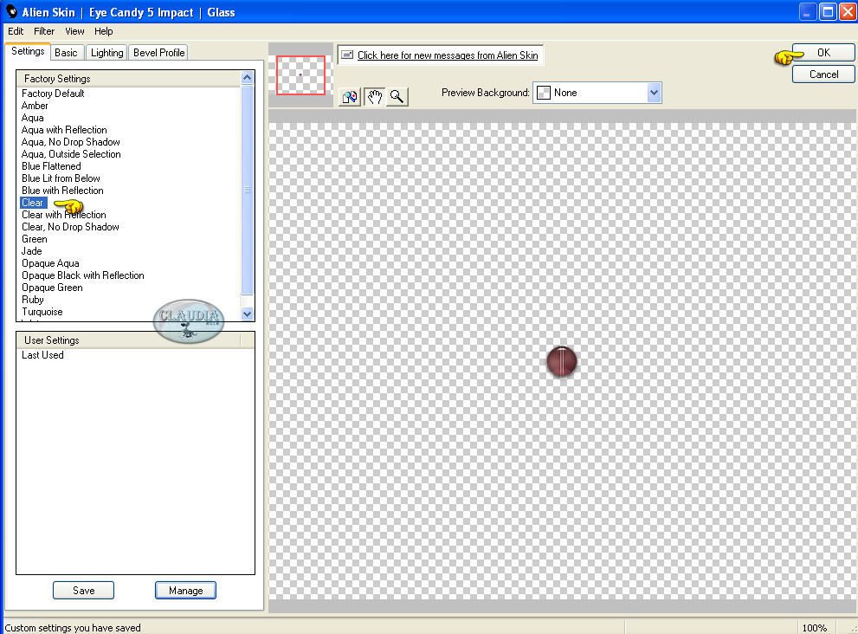The height and width of the screenshot is (634, 858).
Task: Select Opaque Black with Reflection preset
Action: pos(82,275)
